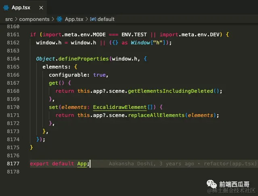Screen dimensions: 258x196
Task: Click replaceAllElements method call
Action: pyautogui.click(x=156, y=115)
